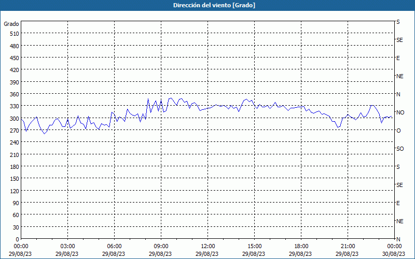Click the 30 degree axis label
The image size is (415, 259).
[x=16, y=227]
